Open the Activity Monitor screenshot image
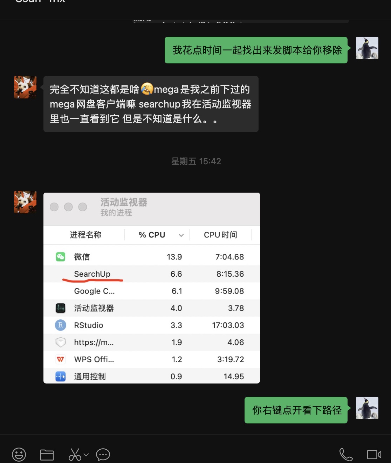Screen dimensions: 391x463 [152, 288]
